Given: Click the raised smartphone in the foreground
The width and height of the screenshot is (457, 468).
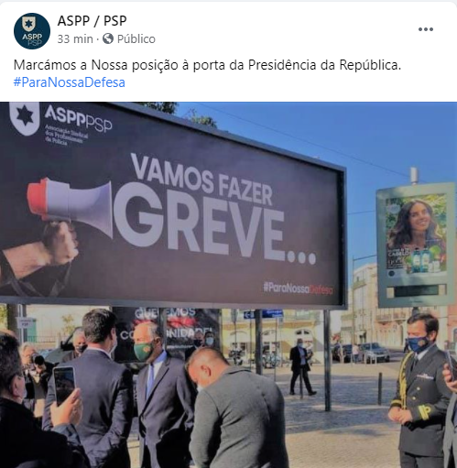Looking at the screenshot, I should click(64, 386).
